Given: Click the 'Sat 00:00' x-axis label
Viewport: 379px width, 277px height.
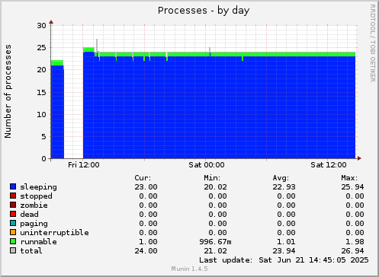Looking at the screenshot, I should point(207,165).
